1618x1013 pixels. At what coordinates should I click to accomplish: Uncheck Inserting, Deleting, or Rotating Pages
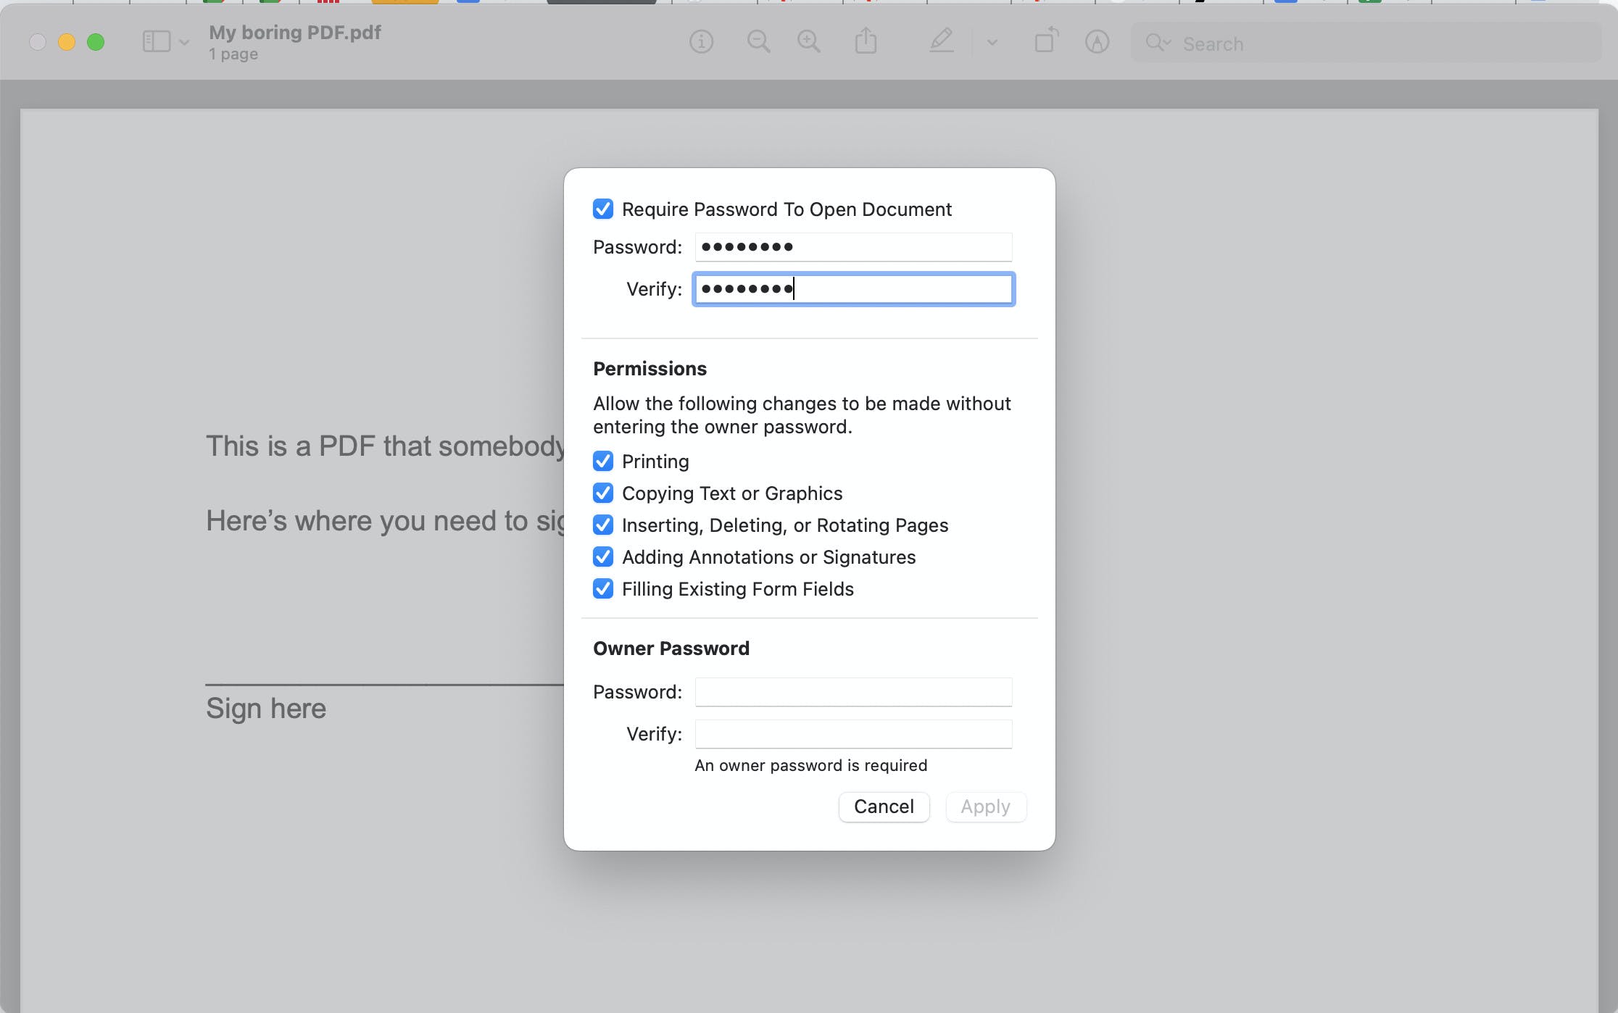click(x=602, y=524)
